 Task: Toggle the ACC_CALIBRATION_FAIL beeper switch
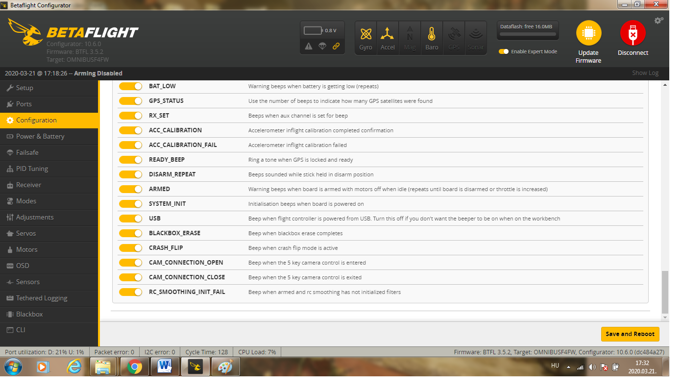(130, 145)
